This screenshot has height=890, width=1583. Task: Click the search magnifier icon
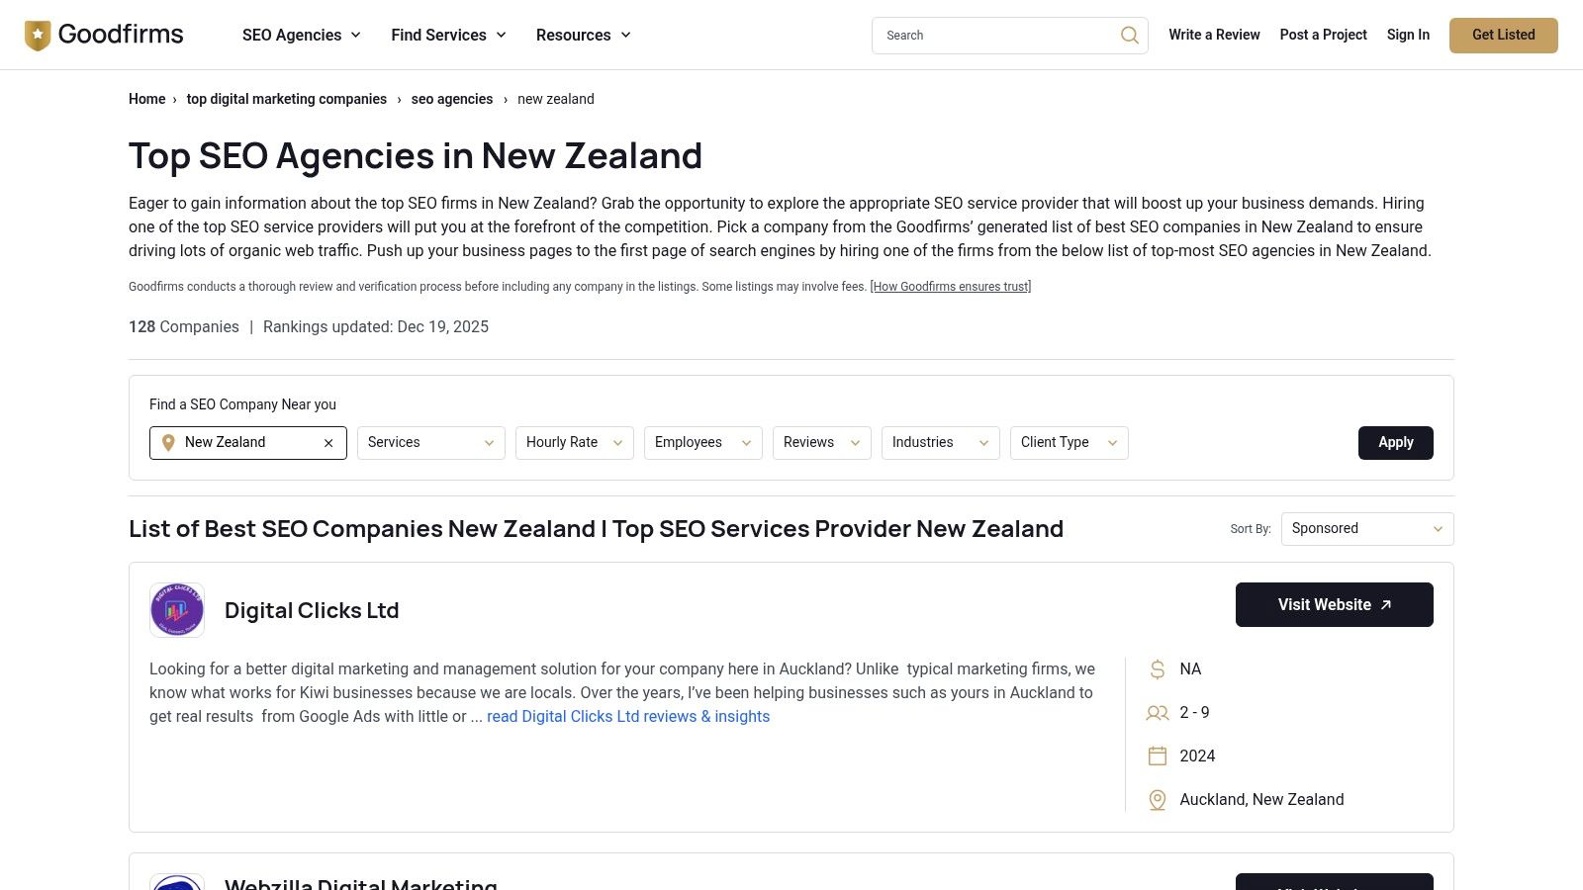click(1129, 35)
